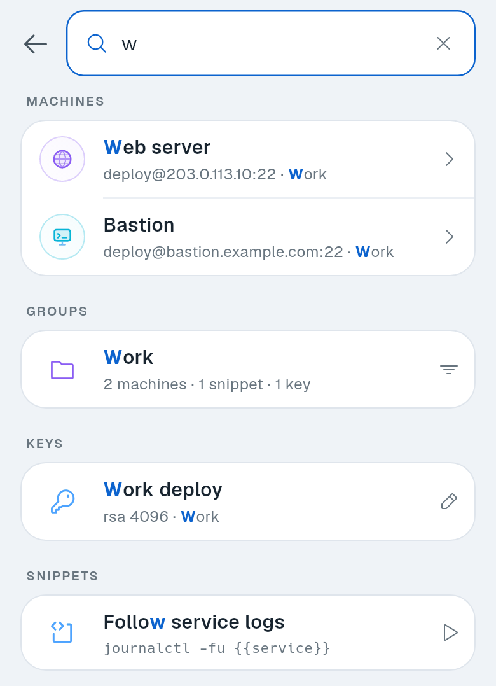Click the "journalctl -fu {{service}}" command text

[x=217, y=648]
